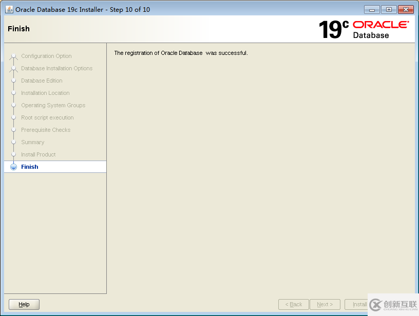The height and width of the screenshot is (316, 419).
Task: Click the Finish page heading
Action: click(x=18, y=29)
